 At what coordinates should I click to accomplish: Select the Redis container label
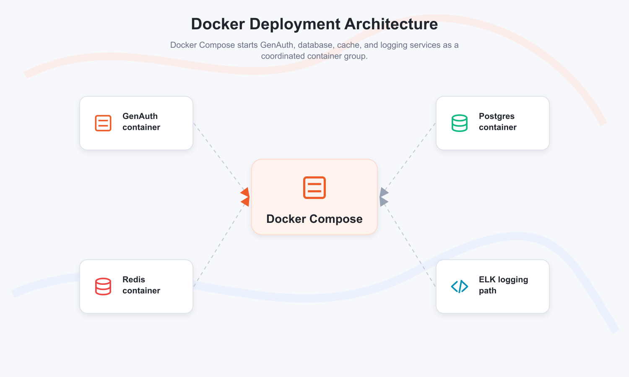[x=141, y=285]
